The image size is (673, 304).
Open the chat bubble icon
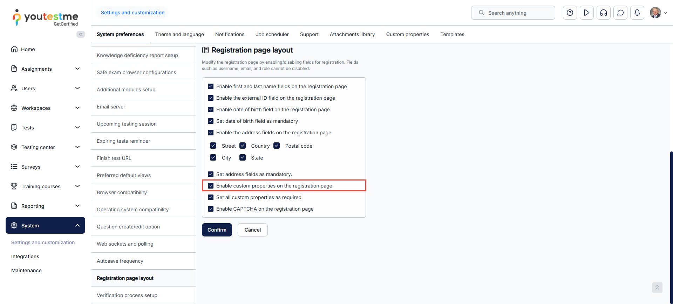620,13
